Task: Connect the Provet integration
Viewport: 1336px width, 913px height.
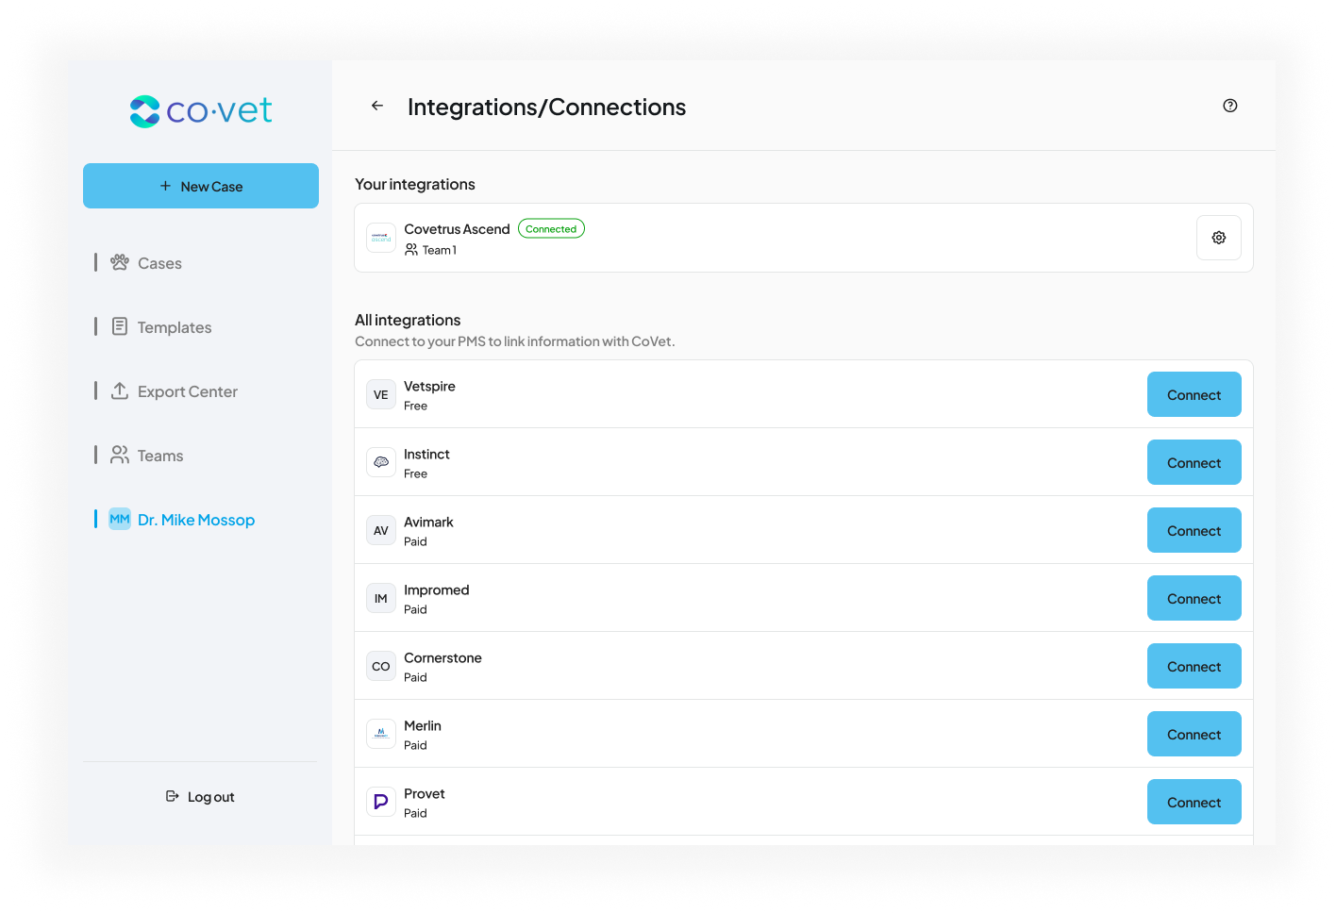Action: (1194, 802)
